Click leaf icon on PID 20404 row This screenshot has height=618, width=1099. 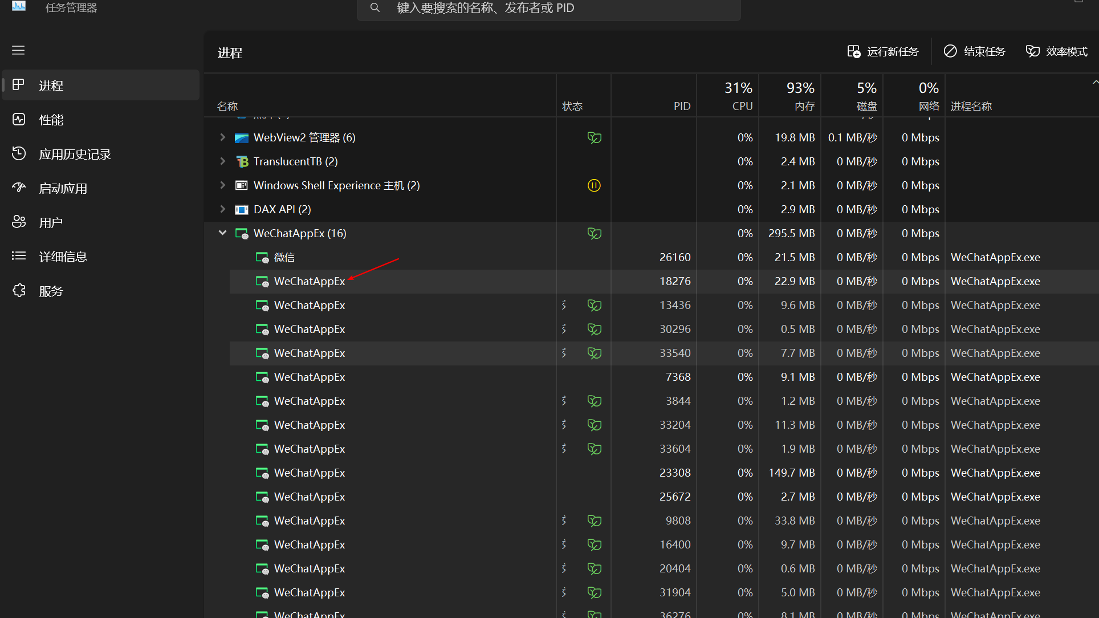(x=595, y=568)
